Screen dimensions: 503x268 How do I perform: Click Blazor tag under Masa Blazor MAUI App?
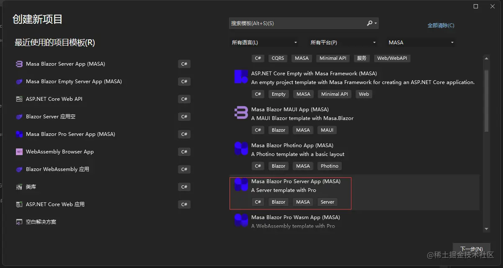coord(279,130)
